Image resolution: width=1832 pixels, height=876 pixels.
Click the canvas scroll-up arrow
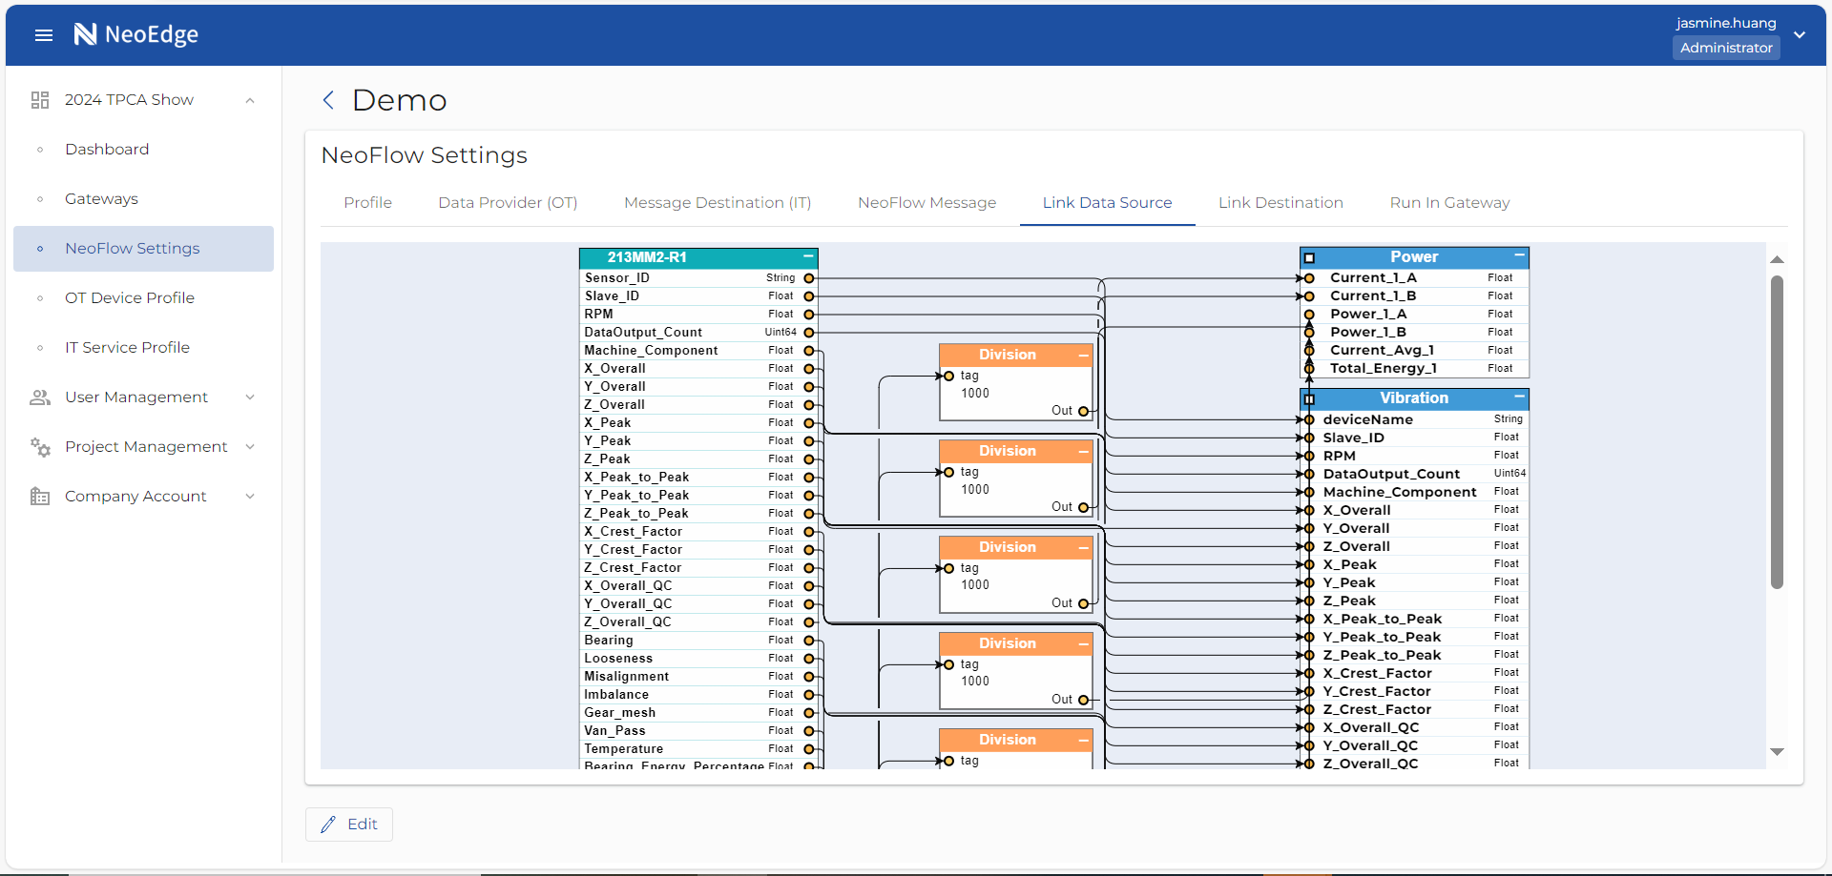point(1777,259)
